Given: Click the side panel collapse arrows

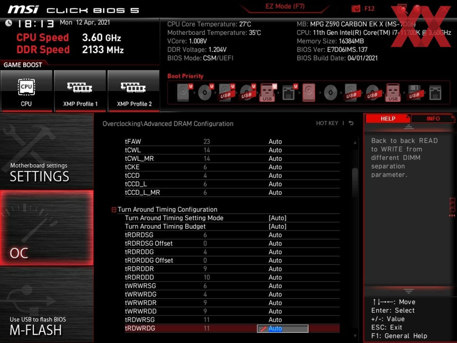Looking at the screenshot, I should pos(452,215).
